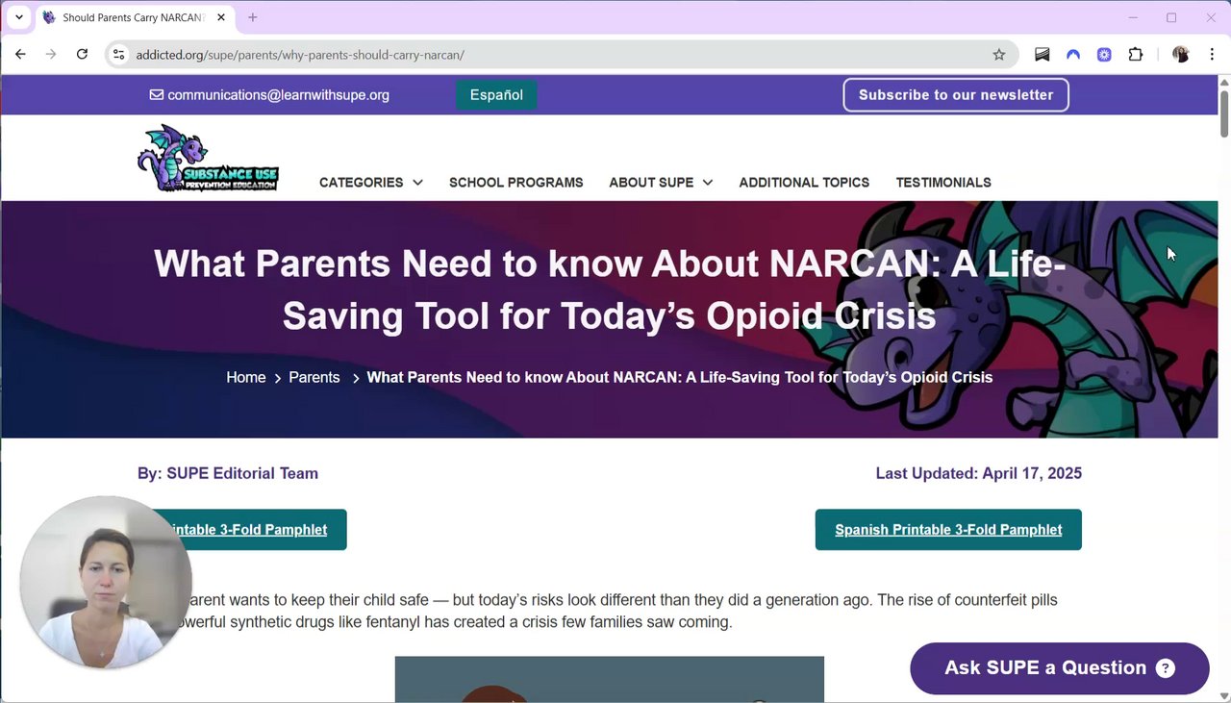Expand the ABOUT SUPE menu
Screen dimensions: 1231x703
[x=661, y=183]
